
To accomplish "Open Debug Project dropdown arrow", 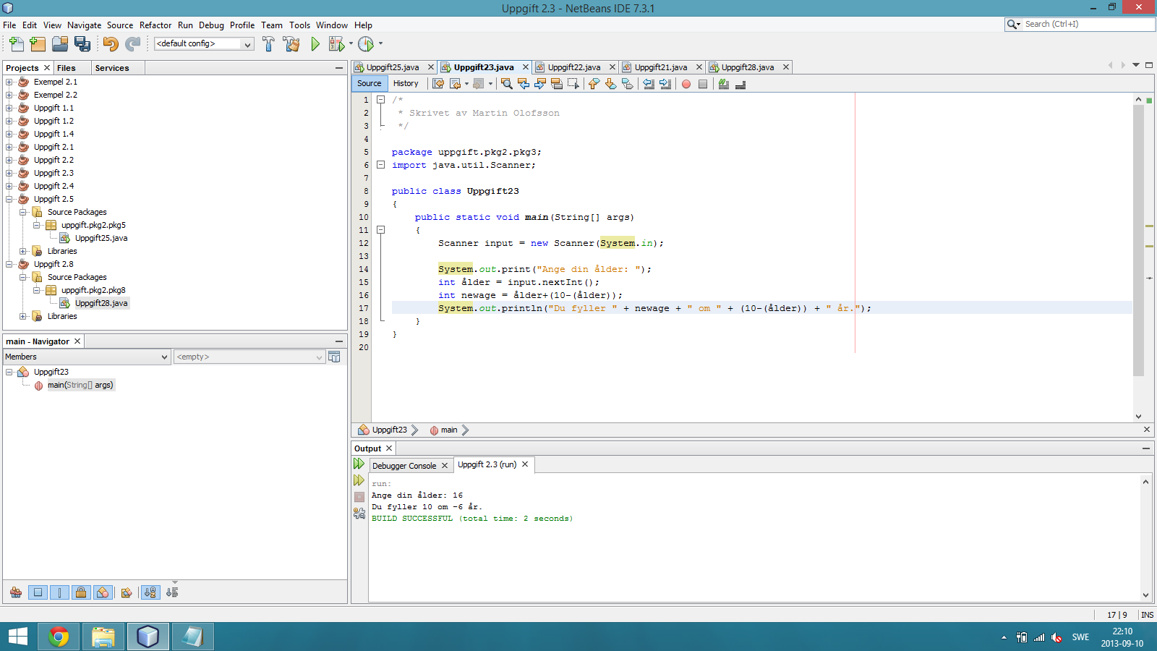I will pos(351,43).
